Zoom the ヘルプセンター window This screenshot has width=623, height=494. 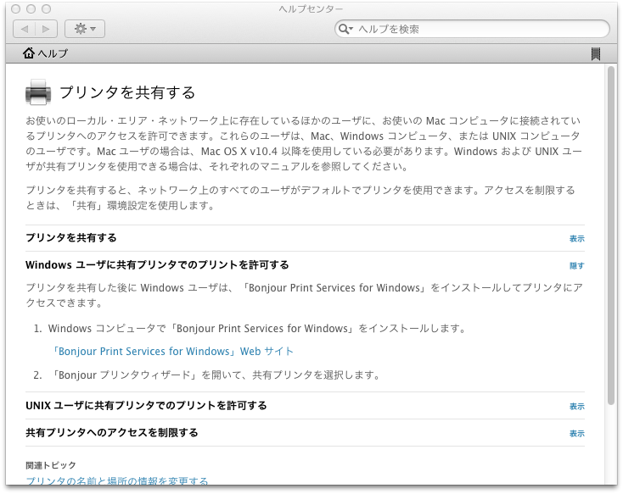[x=47, y=8]
